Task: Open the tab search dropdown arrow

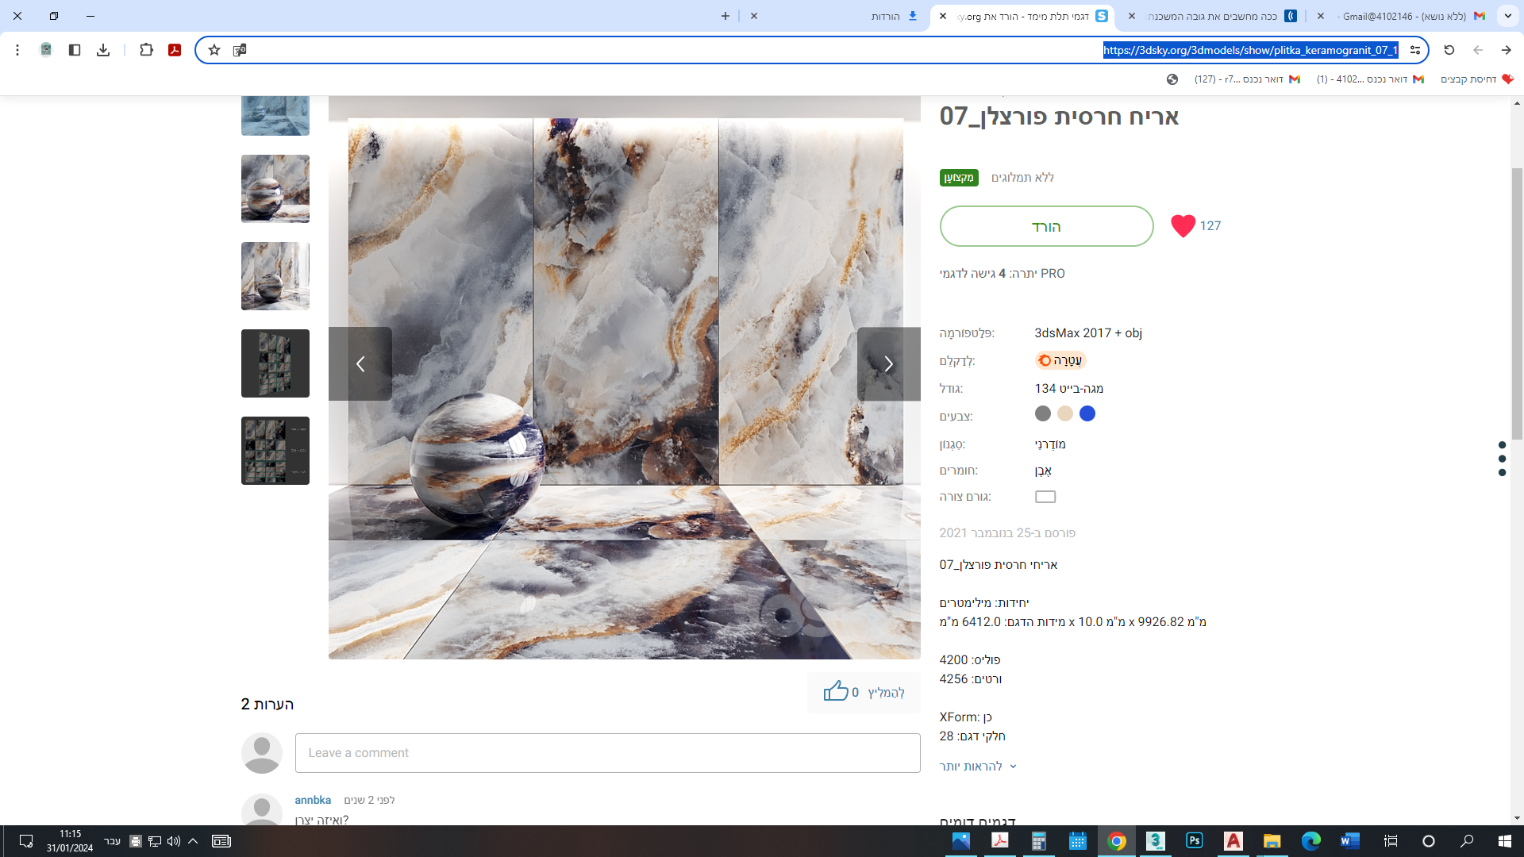Action: [x=1507, y=16]
